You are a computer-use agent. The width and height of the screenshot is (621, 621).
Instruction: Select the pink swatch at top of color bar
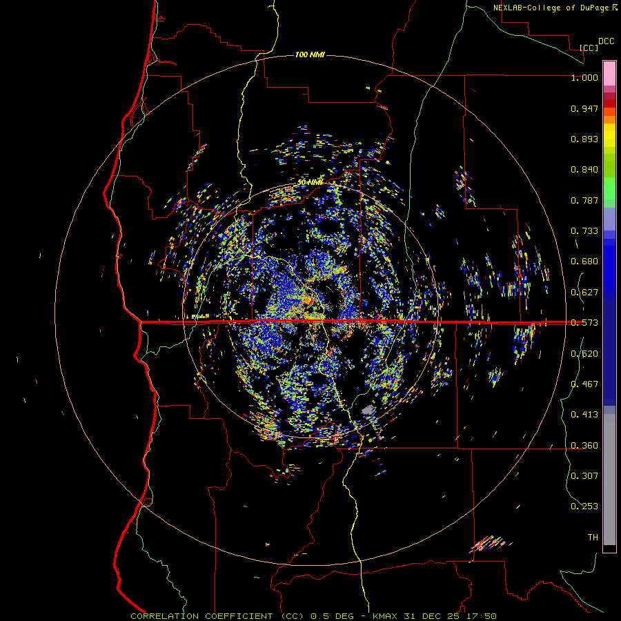tap(609, 73)
